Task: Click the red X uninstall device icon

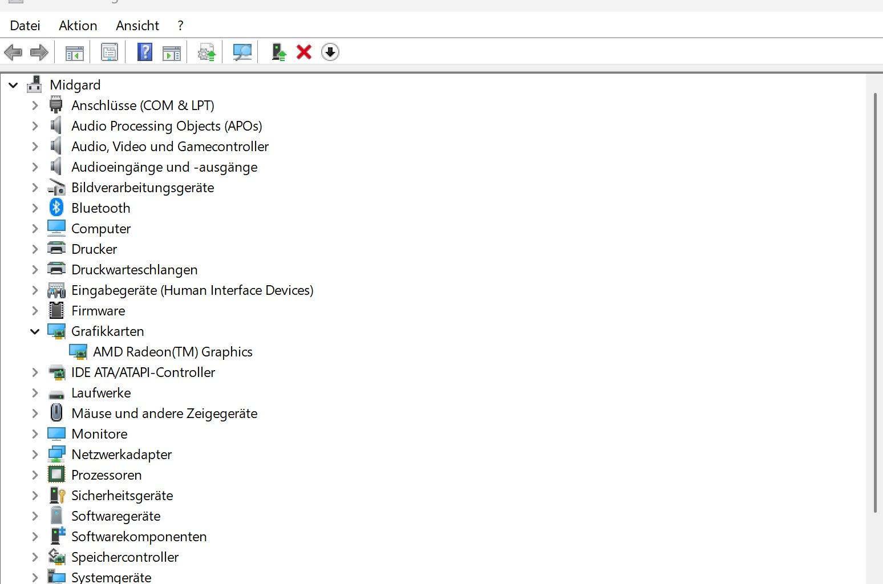Action: [304, 52]
